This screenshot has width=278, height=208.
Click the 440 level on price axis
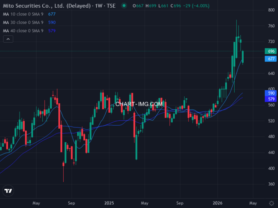click(271, 152)
